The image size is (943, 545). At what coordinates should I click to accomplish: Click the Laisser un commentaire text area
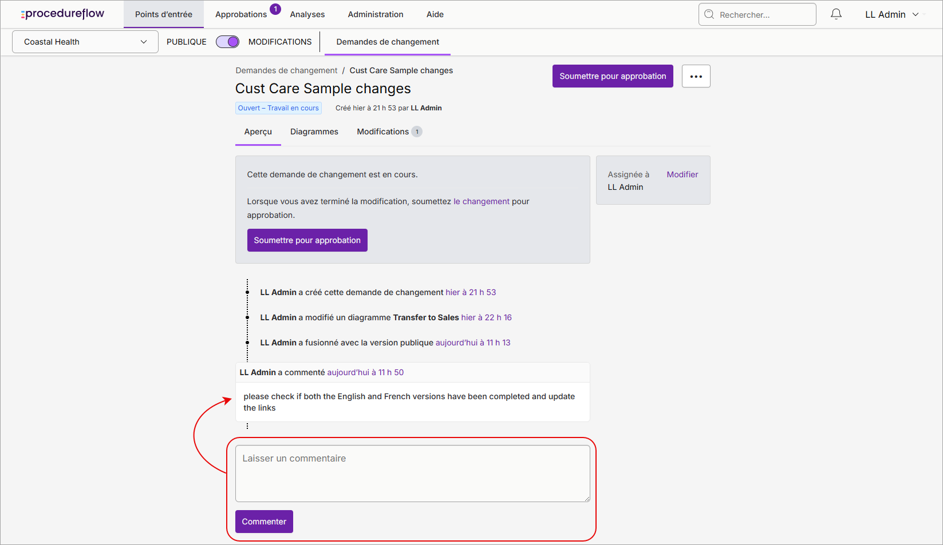pyautogui.click(x=413, y=474)
